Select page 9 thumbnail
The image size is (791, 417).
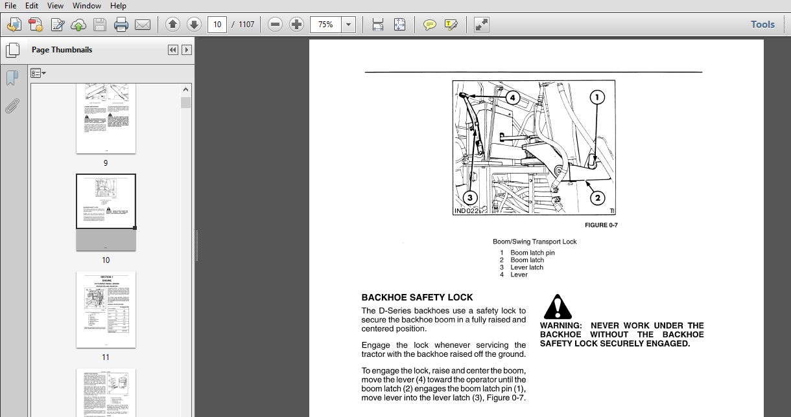[106, 118]
